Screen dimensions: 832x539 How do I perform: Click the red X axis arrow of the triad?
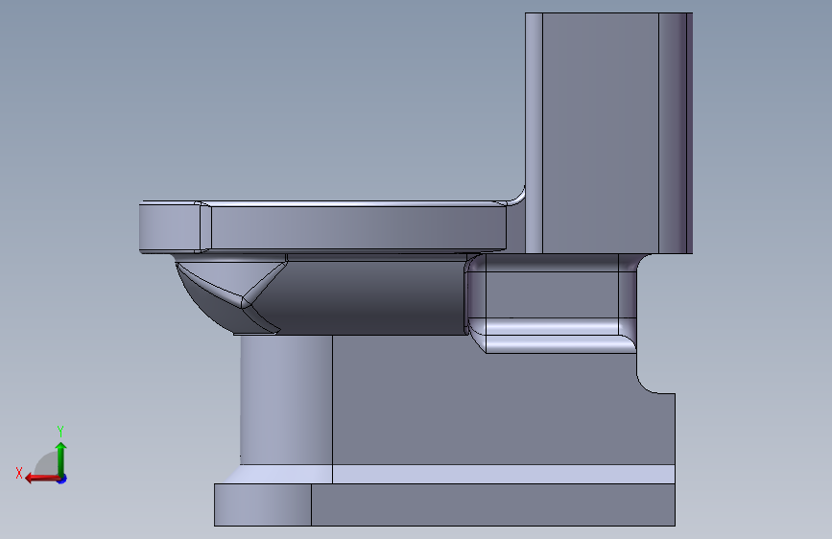pos(42,479)
